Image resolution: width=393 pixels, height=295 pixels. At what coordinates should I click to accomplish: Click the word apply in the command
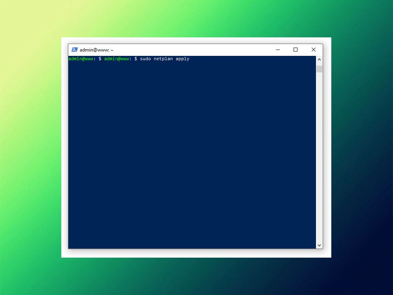point(182,59)
